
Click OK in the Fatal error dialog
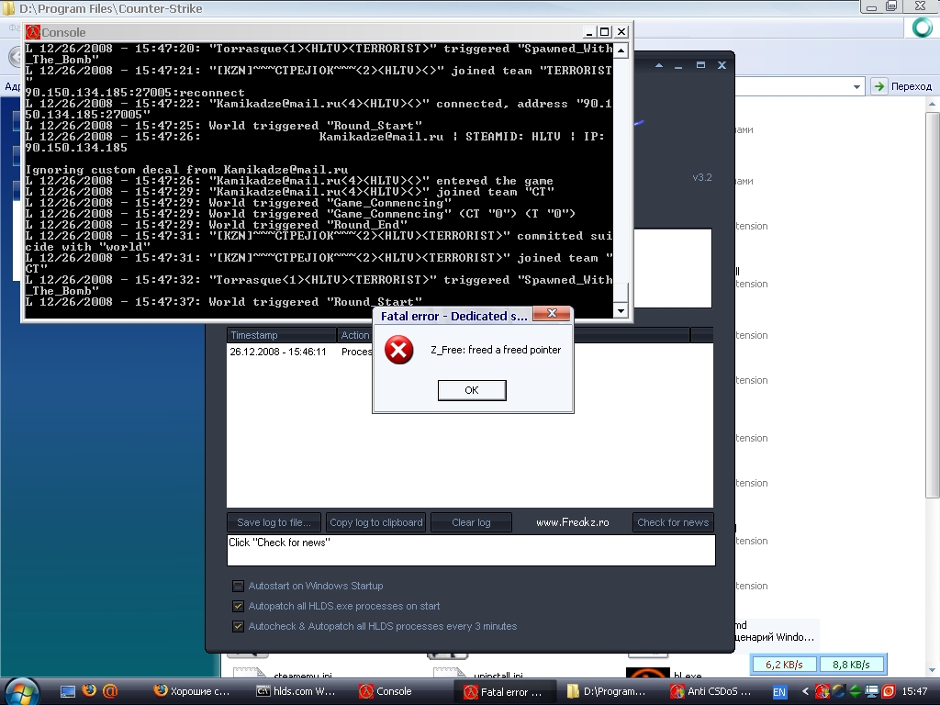point(472,390)
